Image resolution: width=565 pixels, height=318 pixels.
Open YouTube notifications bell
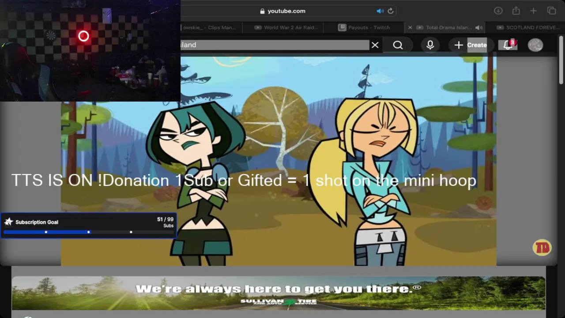click(508, 45)
